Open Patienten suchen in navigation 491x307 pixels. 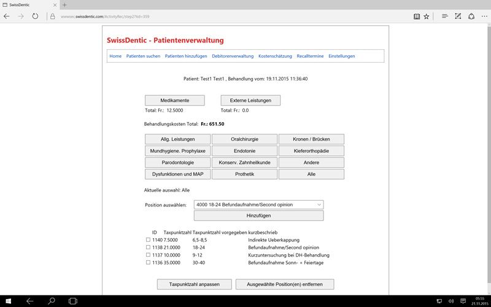tap(143, 56)
